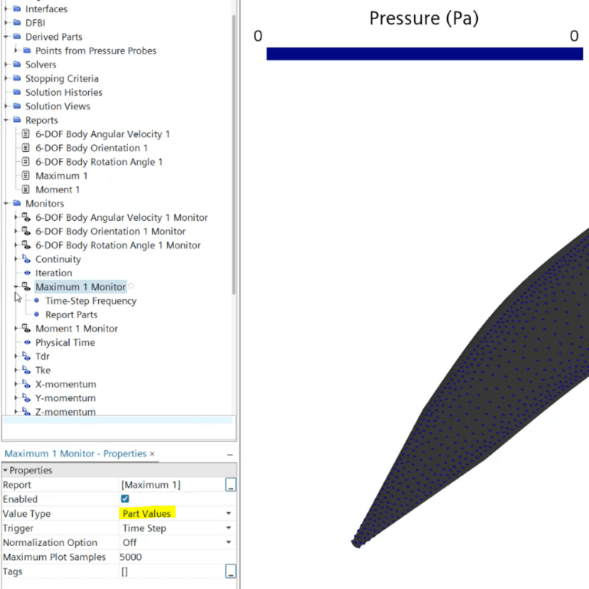The image size is (589, 589).
Task: Click the Derived Parts folder icon
Action: pyautogui.click(x=17, y=37)
